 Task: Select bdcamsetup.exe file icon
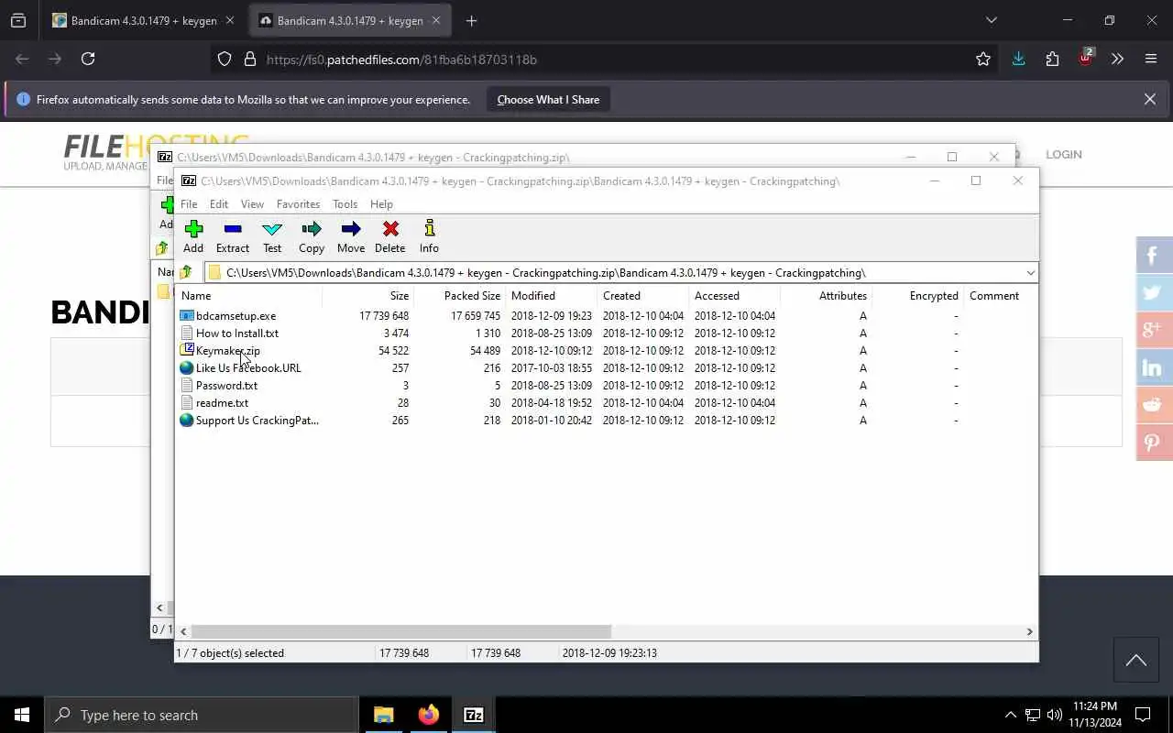point(187,315)
